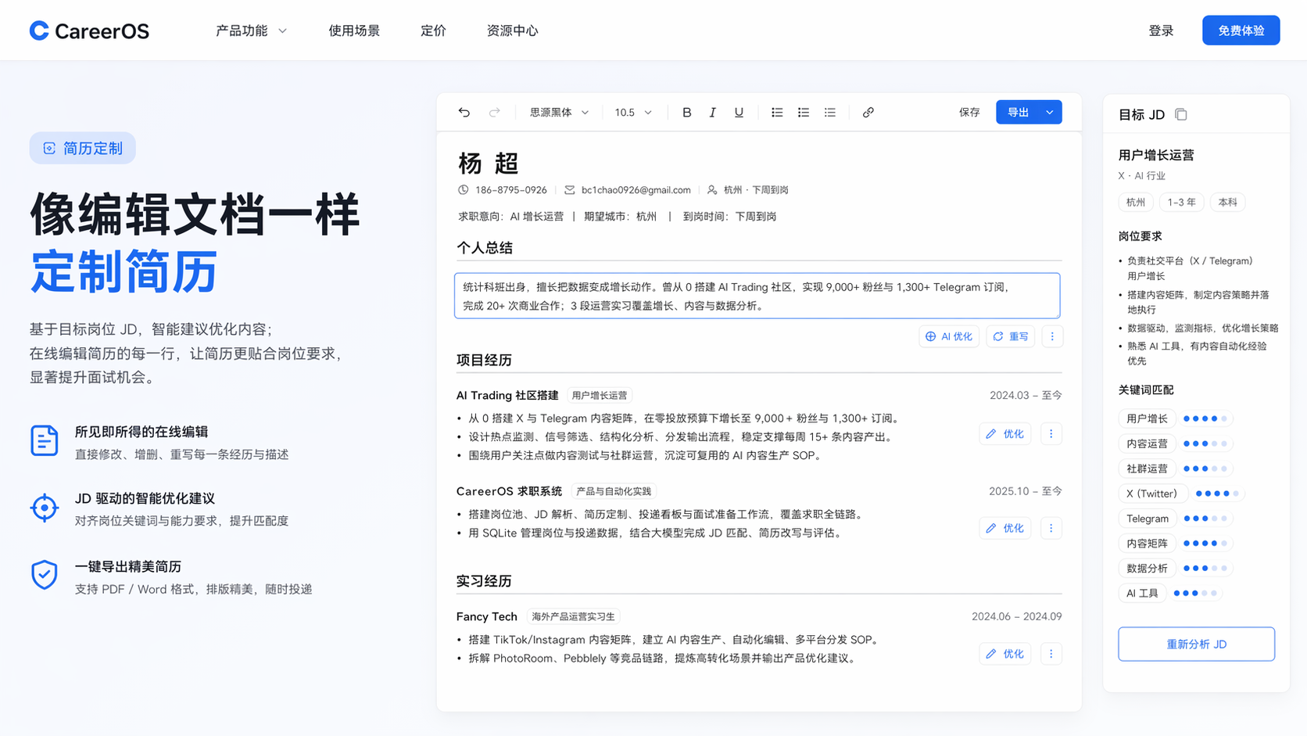Click the target icon beside JD 驱动的智能优化建议
The width and height of the screenshot is (1307, 736).
click(44, 508)
